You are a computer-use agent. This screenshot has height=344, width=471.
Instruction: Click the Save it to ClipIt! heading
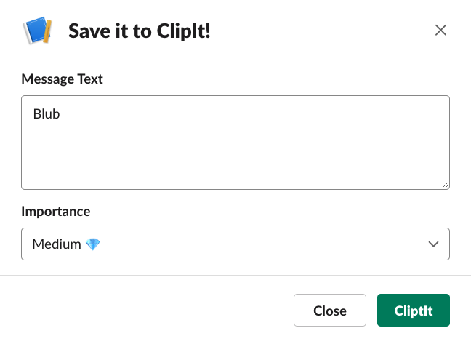point(140,31)
